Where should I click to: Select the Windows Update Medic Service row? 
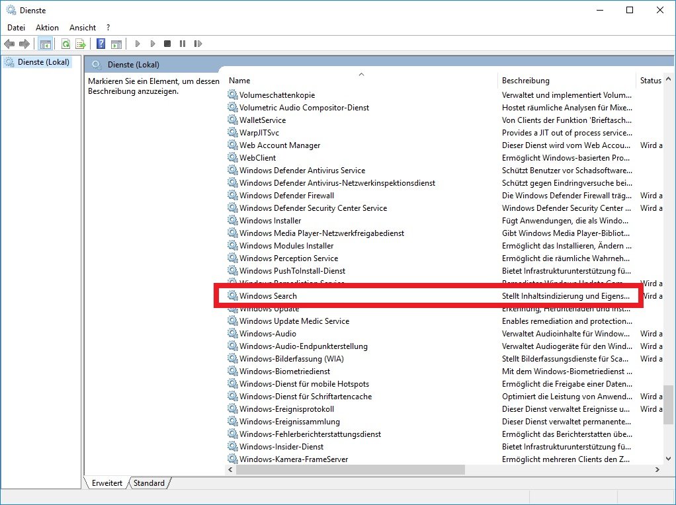(294, 321)
